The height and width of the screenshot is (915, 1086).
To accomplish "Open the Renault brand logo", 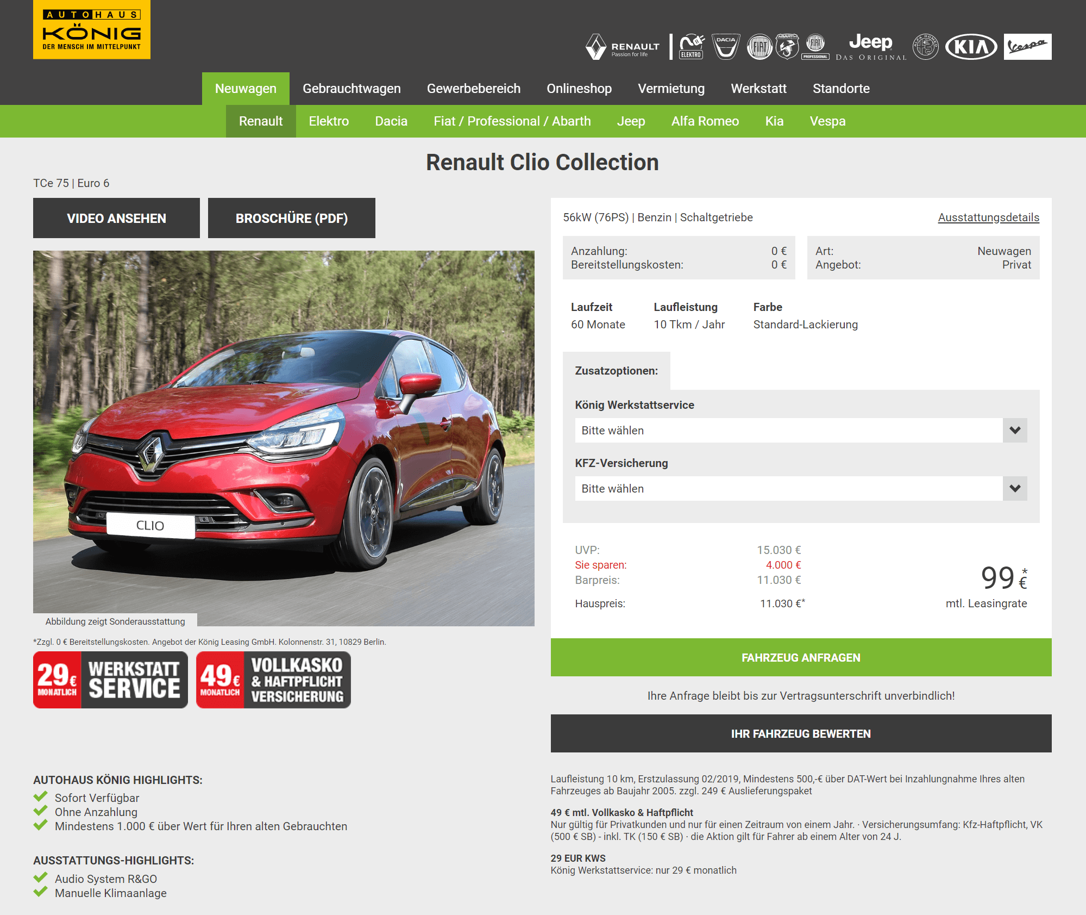I will click(623, 47).
